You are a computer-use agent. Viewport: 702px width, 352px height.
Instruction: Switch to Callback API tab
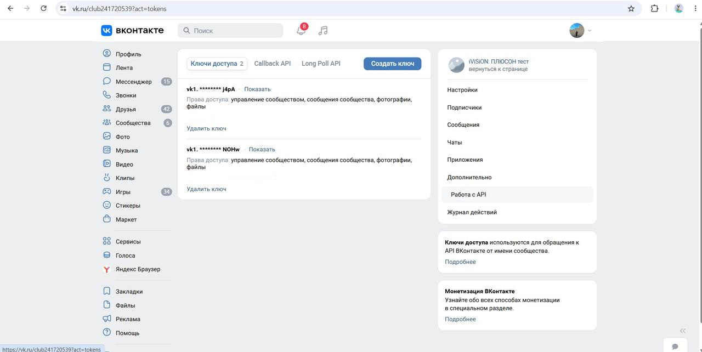[273, 64]
